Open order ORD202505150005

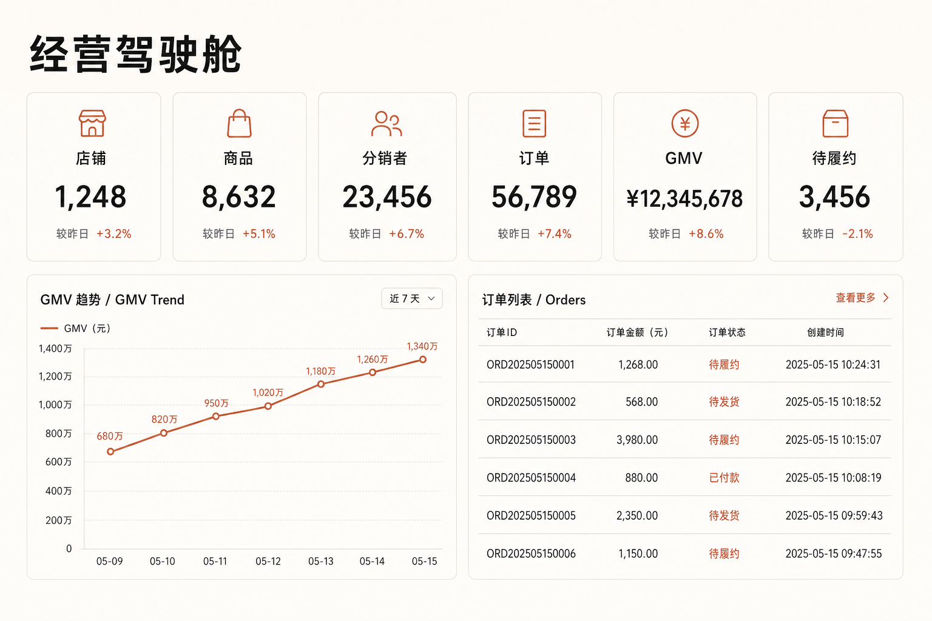click(531, 515)
